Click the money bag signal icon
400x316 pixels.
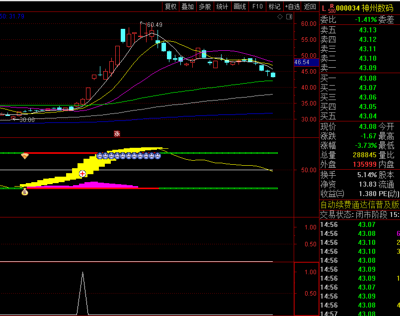point(24,192)
